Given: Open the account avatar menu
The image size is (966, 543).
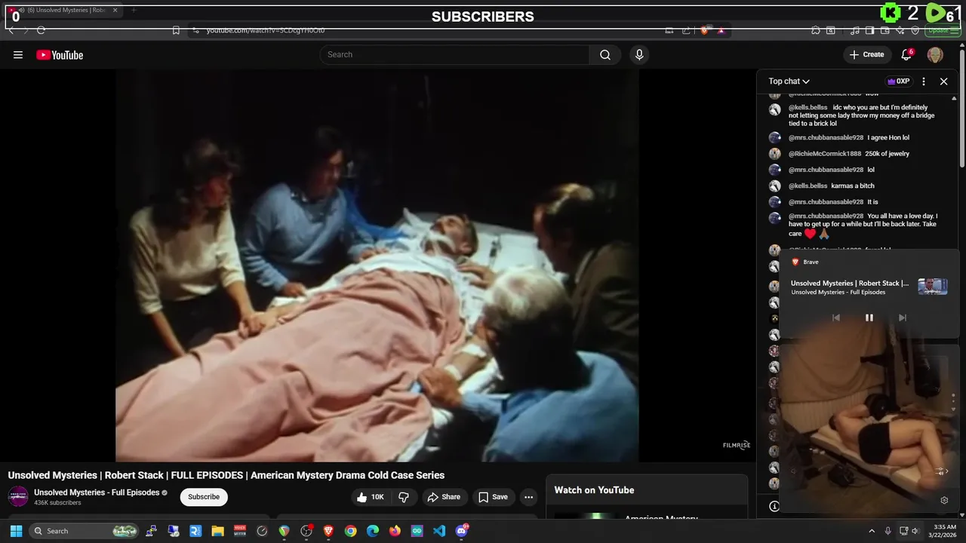Looking at the screenshot, I should click(x=935, y=54).
